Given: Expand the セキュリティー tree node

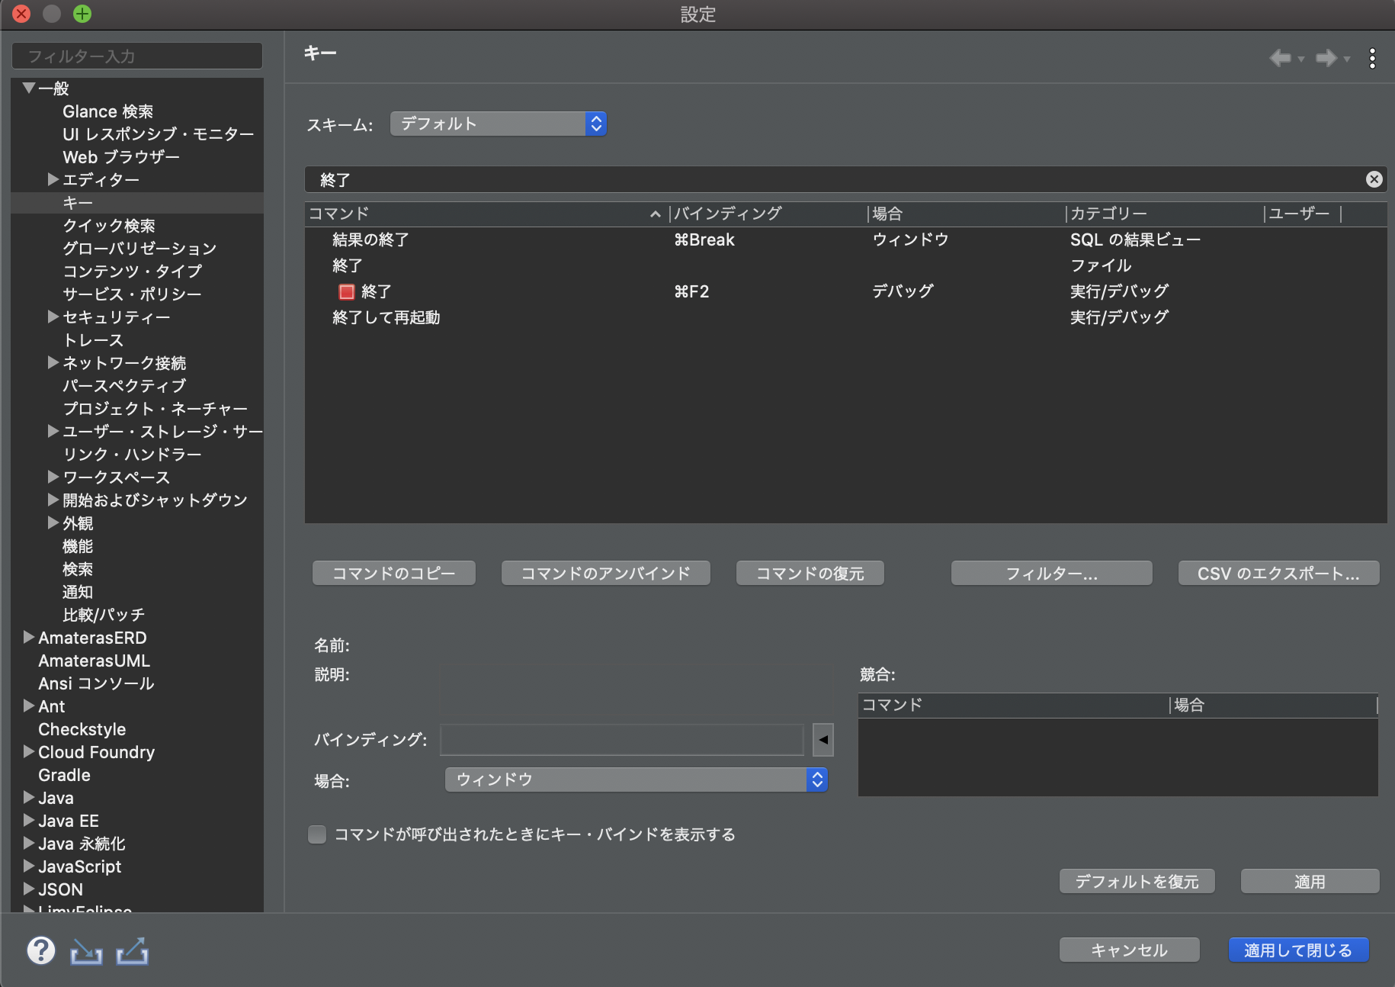Looking at the screenshot, I should tap(53, 317).
